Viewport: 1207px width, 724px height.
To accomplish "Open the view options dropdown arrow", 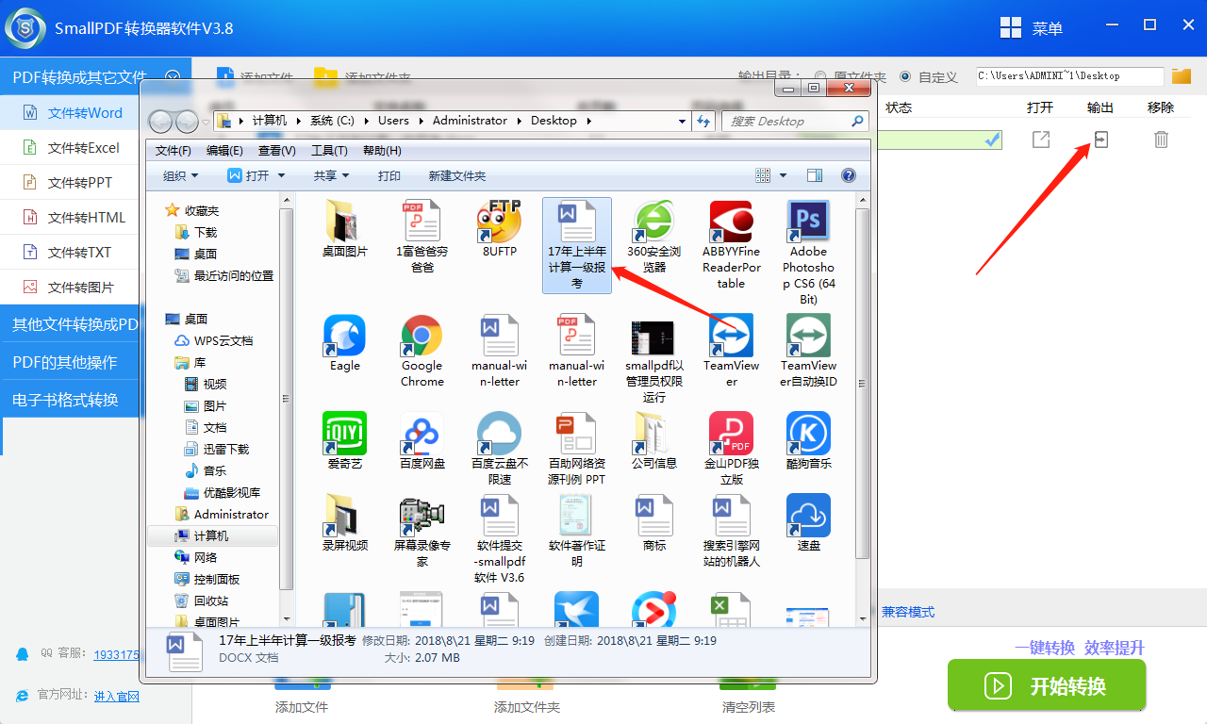I will coord(783,176).
